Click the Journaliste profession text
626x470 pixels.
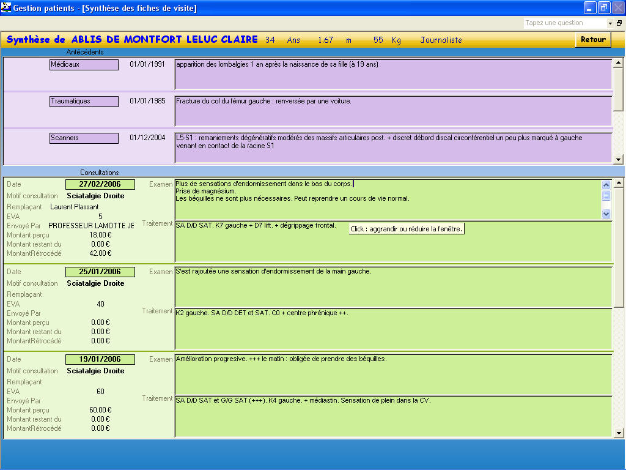[x=441, y=40]
